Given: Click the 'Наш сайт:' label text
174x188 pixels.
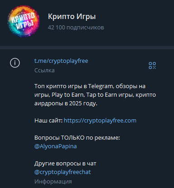Looking at the screenshot, I should (x=48, y=121).
